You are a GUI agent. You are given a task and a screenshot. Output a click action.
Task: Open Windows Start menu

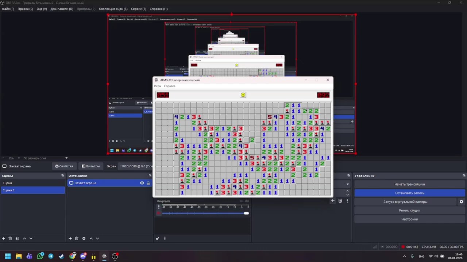click(x=8, y=256)
